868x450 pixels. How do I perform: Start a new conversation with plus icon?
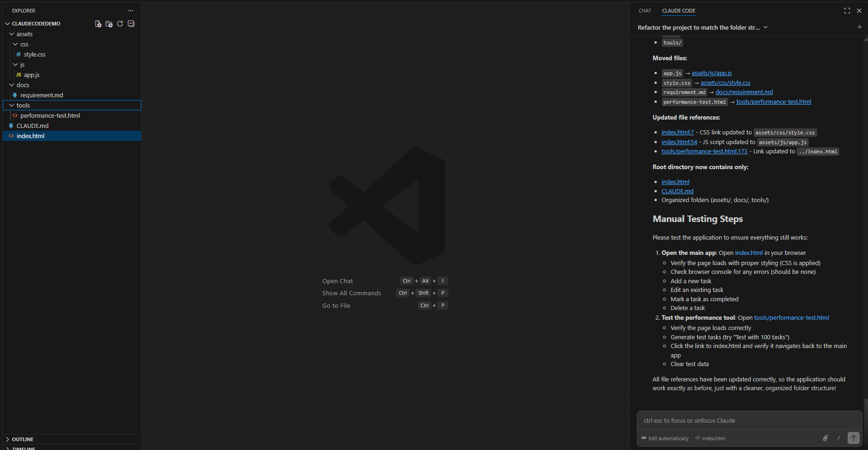click(859, 27)
